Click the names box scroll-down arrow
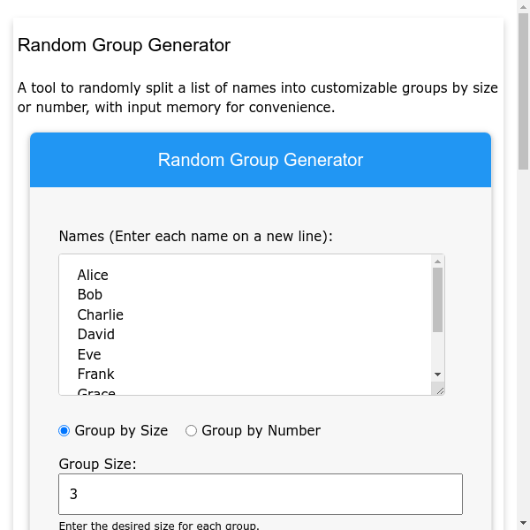 437,375
